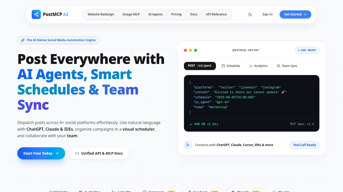
Task: Click the Tool-Call Ready badge
Action: [x=304, y=145]
